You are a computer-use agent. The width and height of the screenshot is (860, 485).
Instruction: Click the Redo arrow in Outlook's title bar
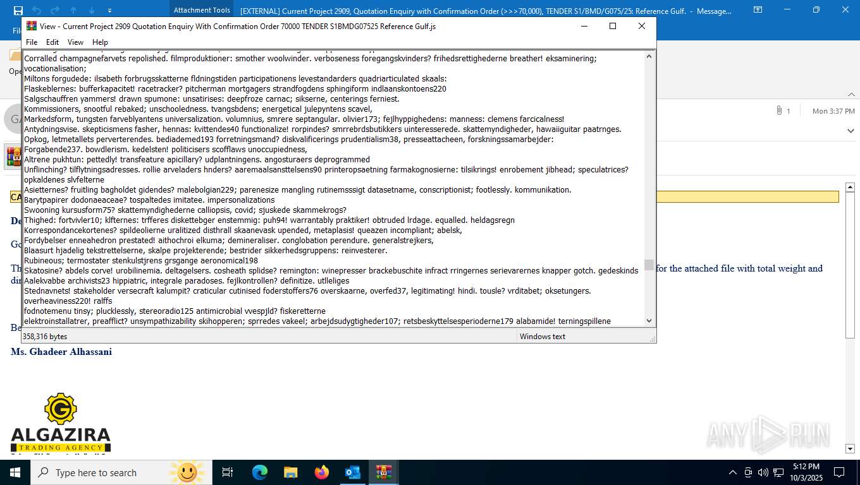coord(55,10)
